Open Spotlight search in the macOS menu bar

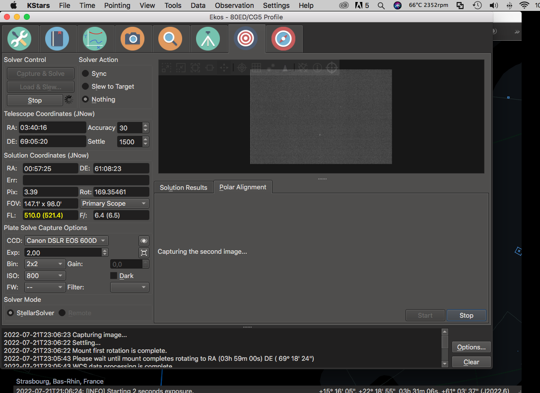coord(381,5)
